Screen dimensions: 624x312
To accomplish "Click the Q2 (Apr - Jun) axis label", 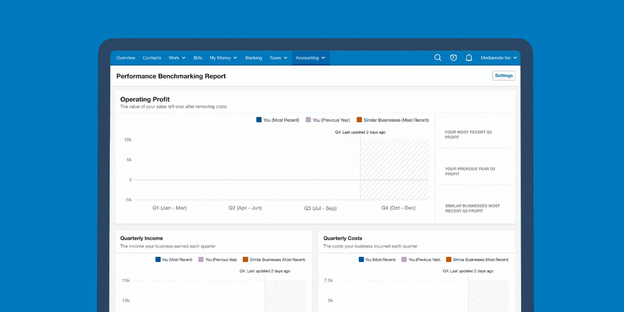I will coord(245,208).
